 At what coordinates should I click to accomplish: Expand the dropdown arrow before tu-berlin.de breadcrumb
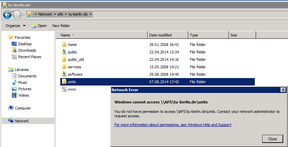coord(66,14)
